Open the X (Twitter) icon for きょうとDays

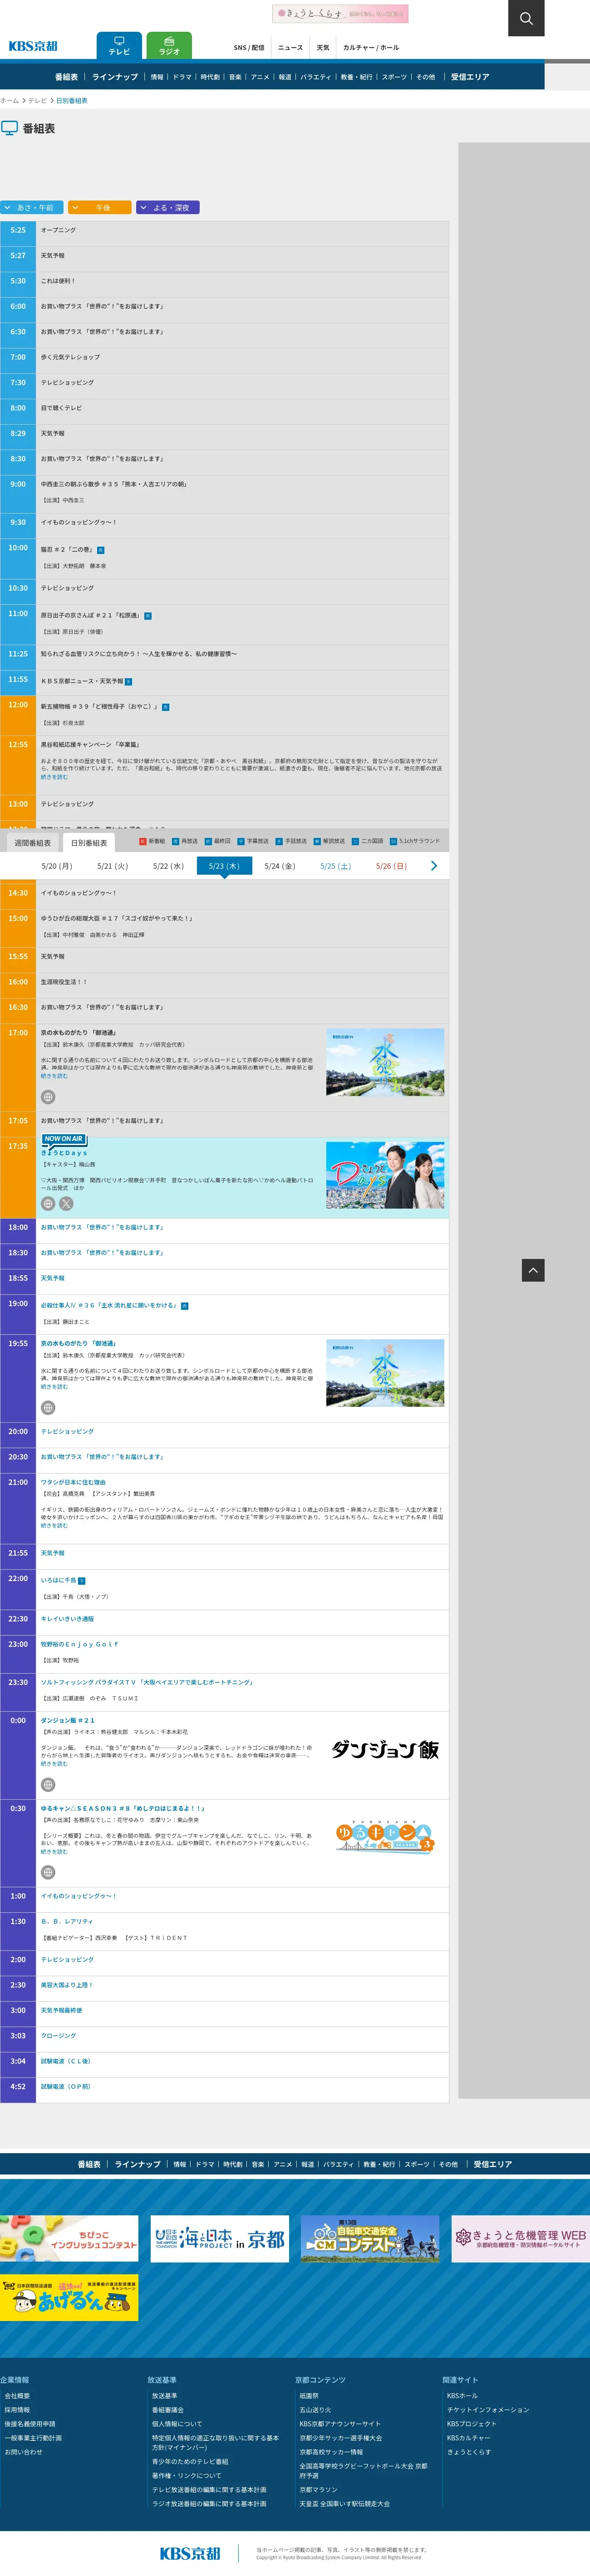66,1204
